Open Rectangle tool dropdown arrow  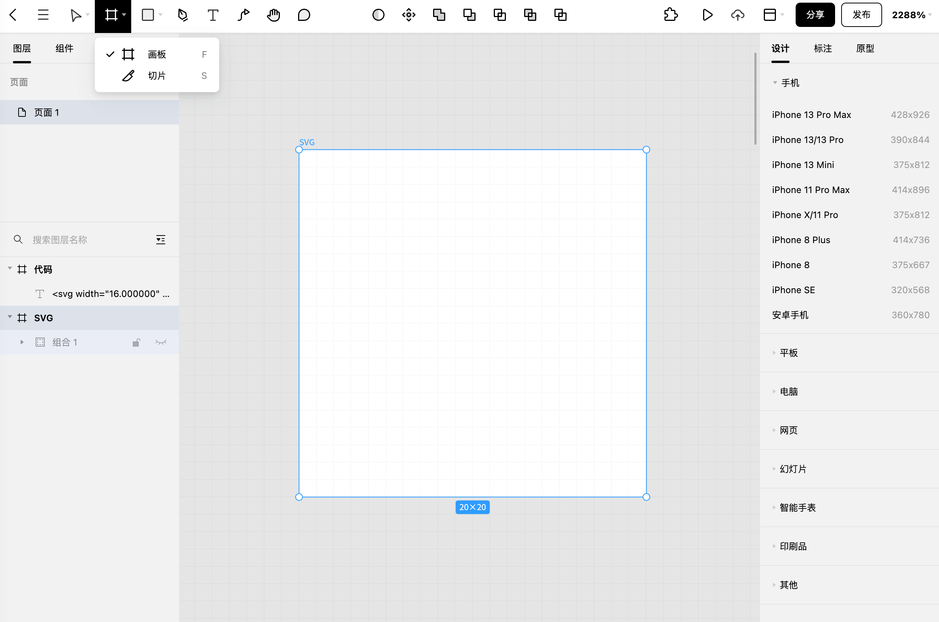(x=160, y=15)
